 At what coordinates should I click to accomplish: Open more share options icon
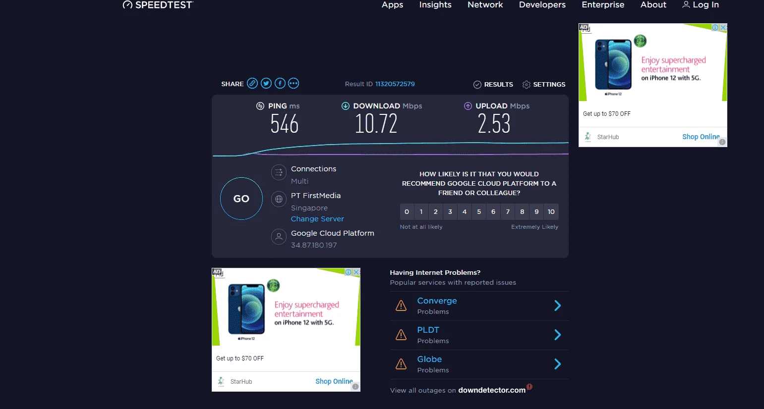point(294,83)
